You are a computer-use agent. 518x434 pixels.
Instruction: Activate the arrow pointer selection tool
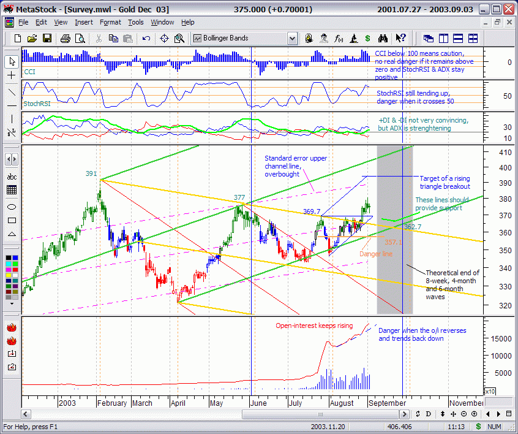[x=12, y=61]
